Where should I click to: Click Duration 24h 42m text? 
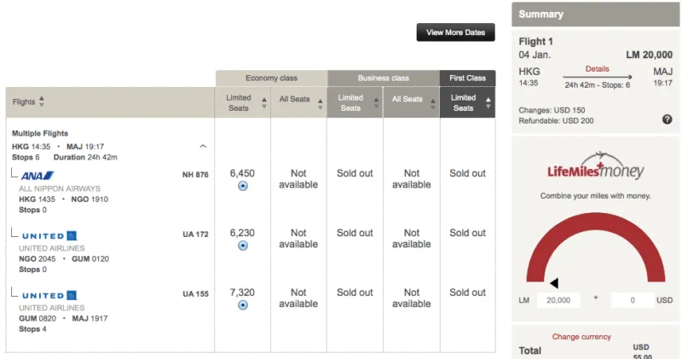[x=85, y=157]
